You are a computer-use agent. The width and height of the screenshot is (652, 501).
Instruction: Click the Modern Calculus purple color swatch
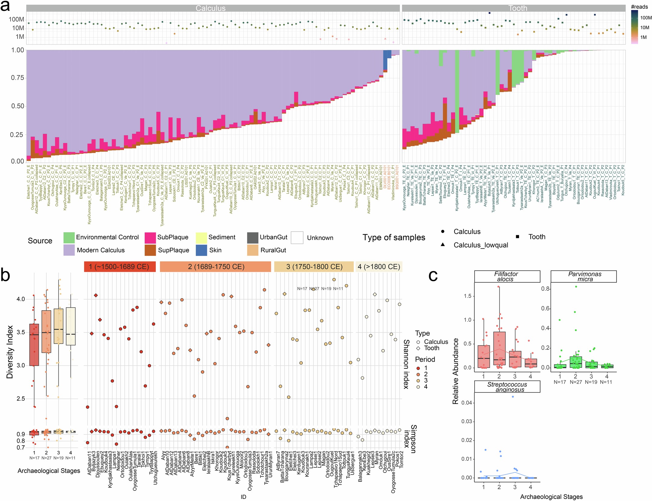pos(69,250)
